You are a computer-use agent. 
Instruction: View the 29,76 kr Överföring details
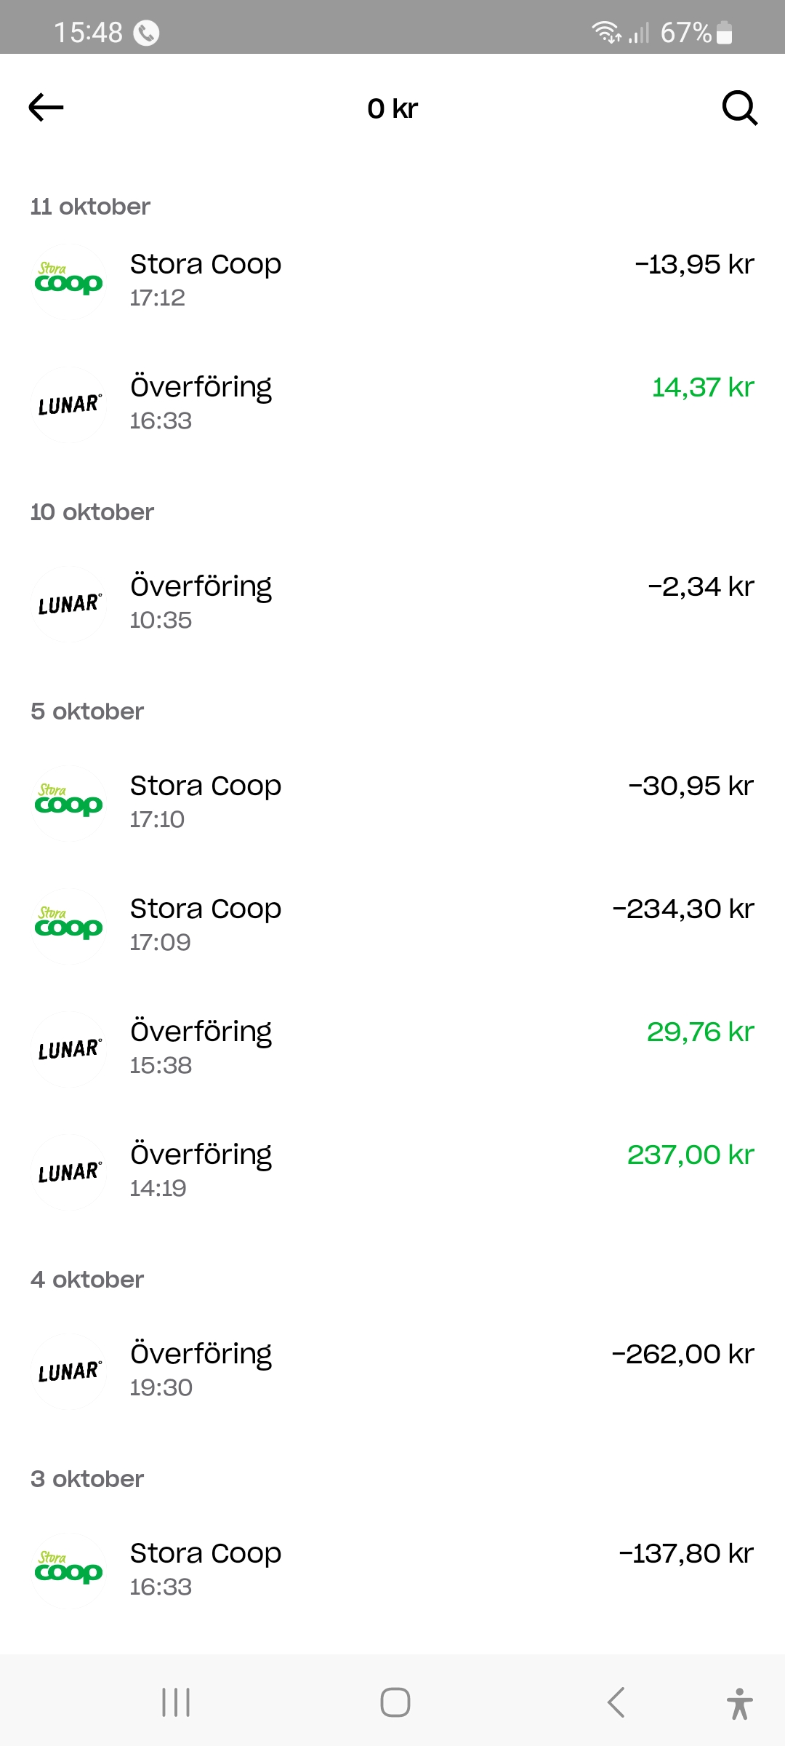point(392,1048)
